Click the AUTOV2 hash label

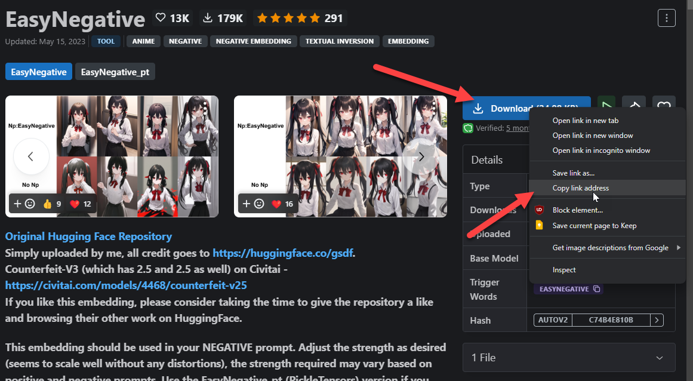pyautogui.click(x=553, y=320)
